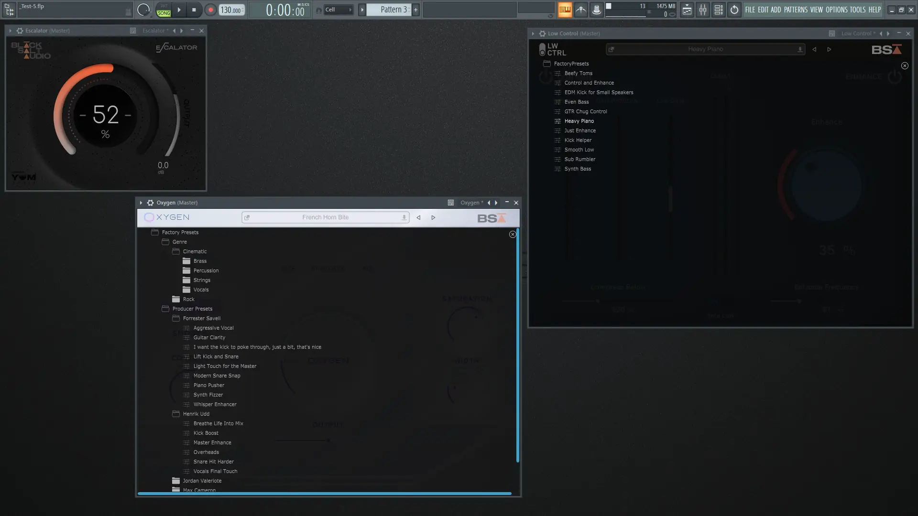Toggle SONG mode in transport

coord(164,13)
